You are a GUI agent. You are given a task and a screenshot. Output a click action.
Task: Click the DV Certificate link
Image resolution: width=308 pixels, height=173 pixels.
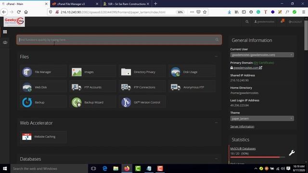tap(264, 62)
